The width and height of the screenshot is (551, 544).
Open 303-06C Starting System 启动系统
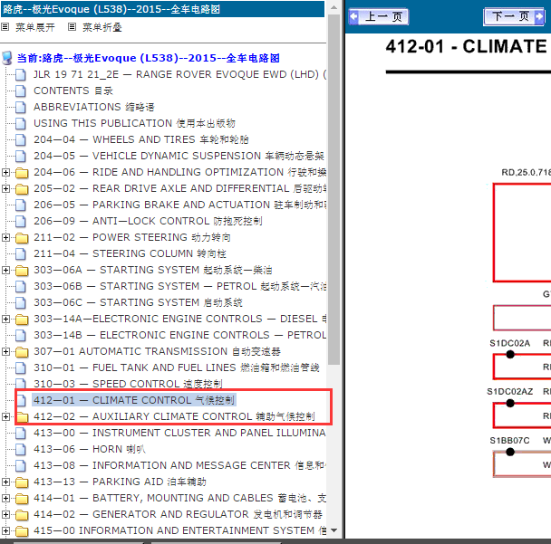(138, 302)
